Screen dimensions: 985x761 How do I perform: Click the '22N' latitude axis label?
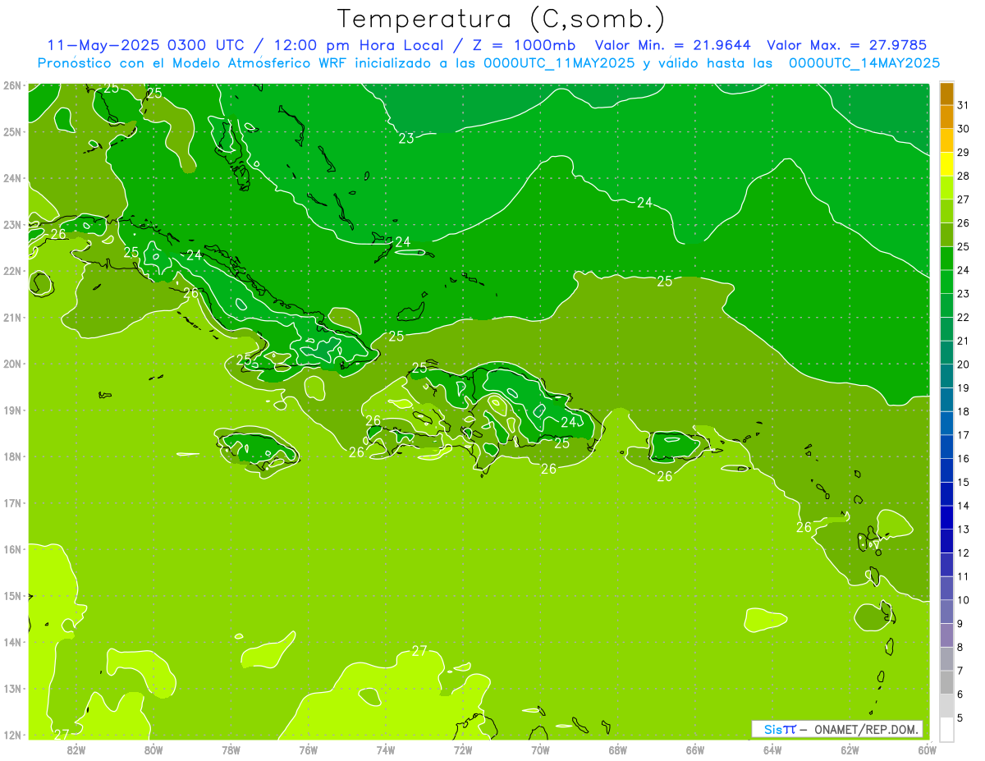(x=11, y=271)
